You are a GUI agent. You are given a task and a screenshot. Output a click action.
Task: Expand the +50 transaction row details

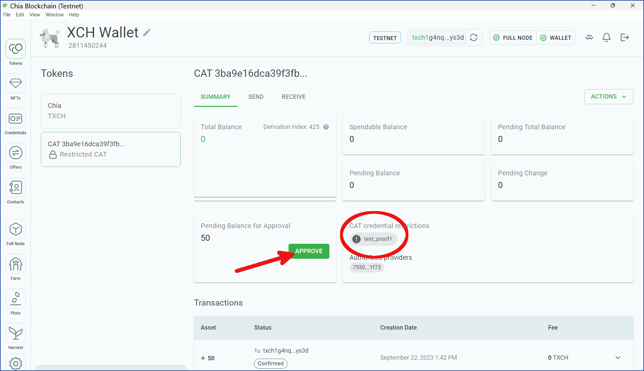618,358
